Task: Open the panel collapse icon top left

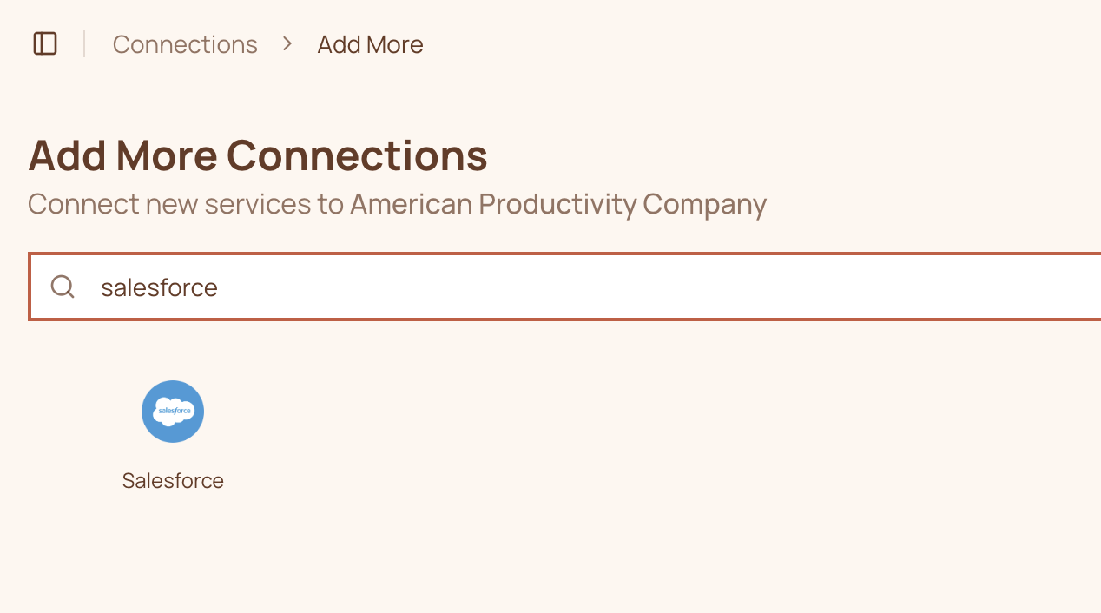Action: pos(44,43)
